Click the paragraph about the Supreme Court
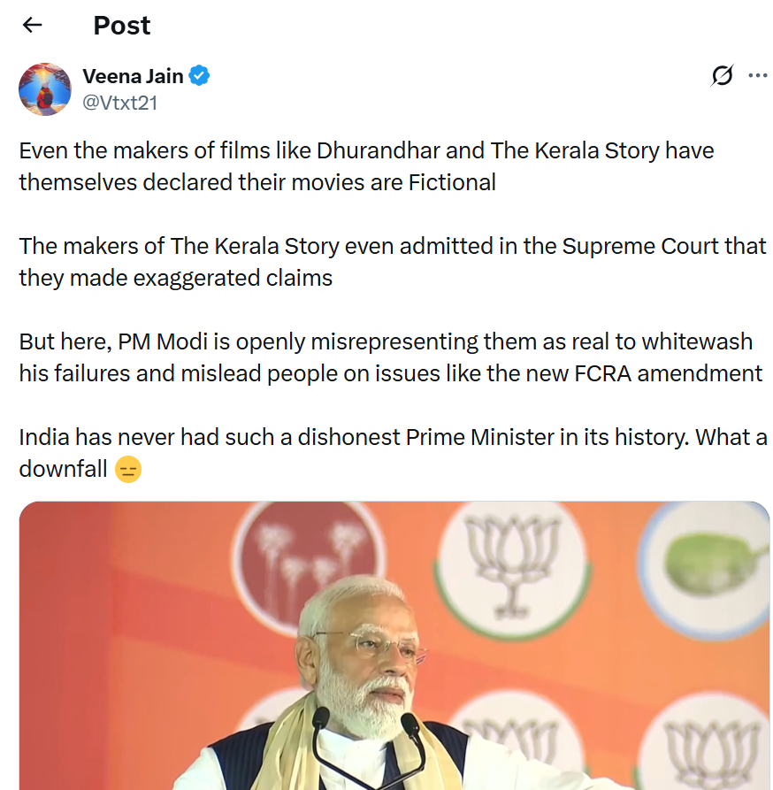This screenshot has width=773, height=790. [392, 262]
